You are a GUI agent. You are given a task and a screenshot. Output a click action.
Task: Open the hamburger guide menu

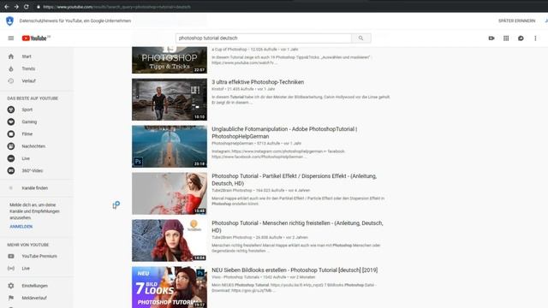(x=11, y=38)
